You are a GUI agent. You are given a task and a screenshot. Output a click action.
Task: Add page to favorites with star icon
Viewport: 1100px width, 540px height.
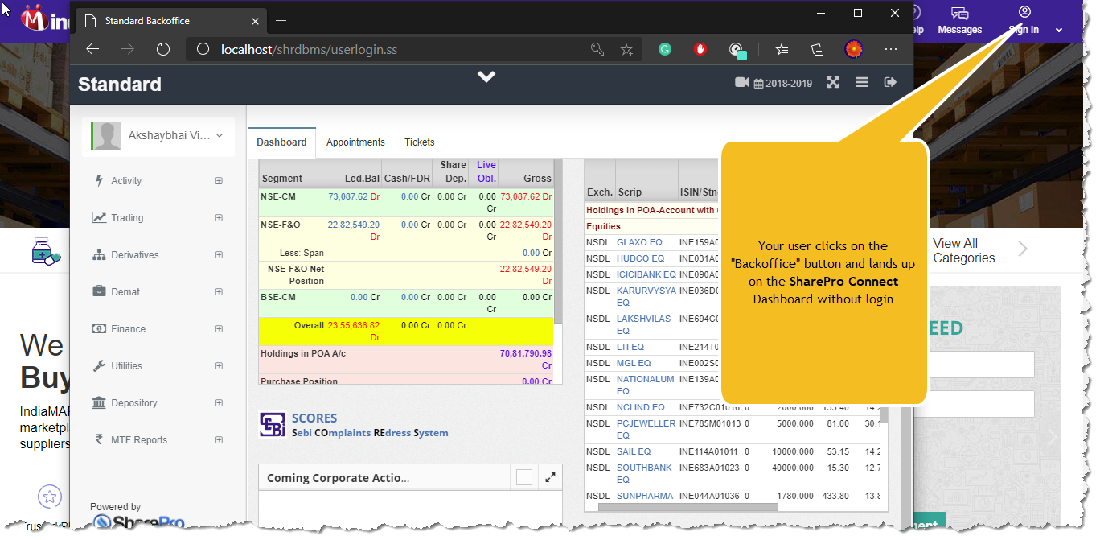(626, 50)
